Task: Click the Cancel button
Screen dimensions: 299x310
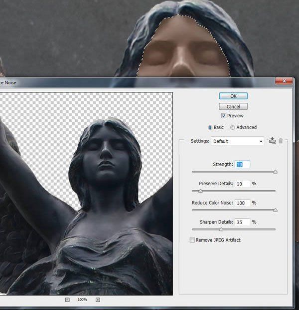Action: [x=233, y=106]
